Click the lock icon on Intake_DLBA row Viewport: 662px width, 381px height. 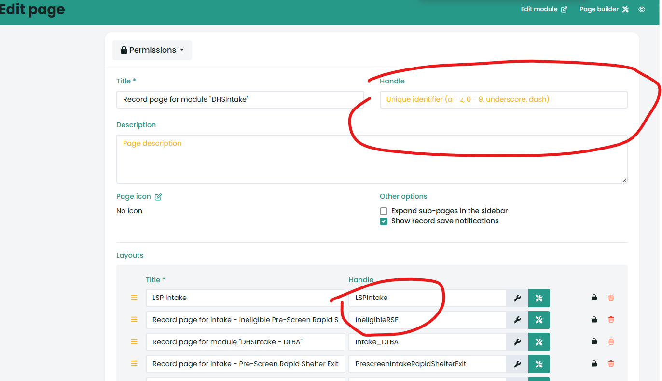594,341
